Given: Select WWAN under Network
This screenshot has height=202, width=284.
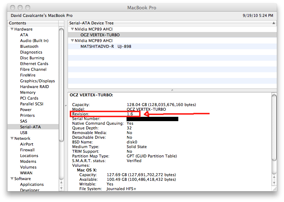Looking at the screenshot, I should coord(26,173).
